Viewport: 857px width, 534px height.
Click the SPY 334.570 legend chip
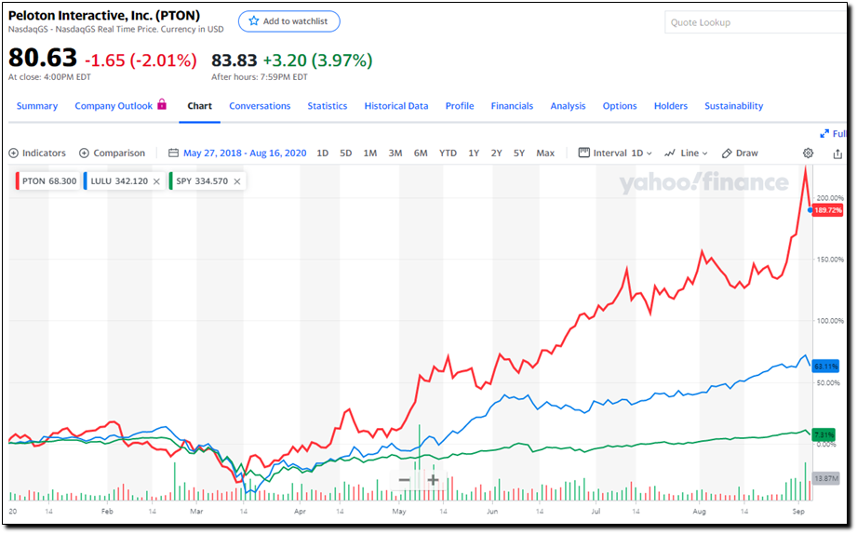(207, 181)
